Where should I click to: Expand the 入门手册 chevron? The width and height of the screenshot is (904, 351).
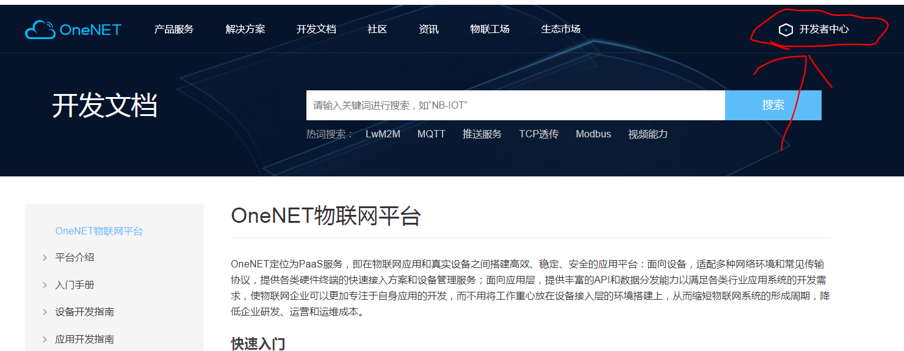tap(45, 285)
